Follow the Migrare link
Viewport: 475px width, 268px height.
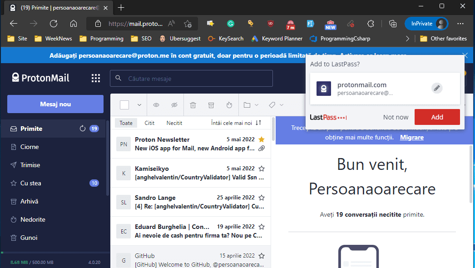[x=412, y=137]
